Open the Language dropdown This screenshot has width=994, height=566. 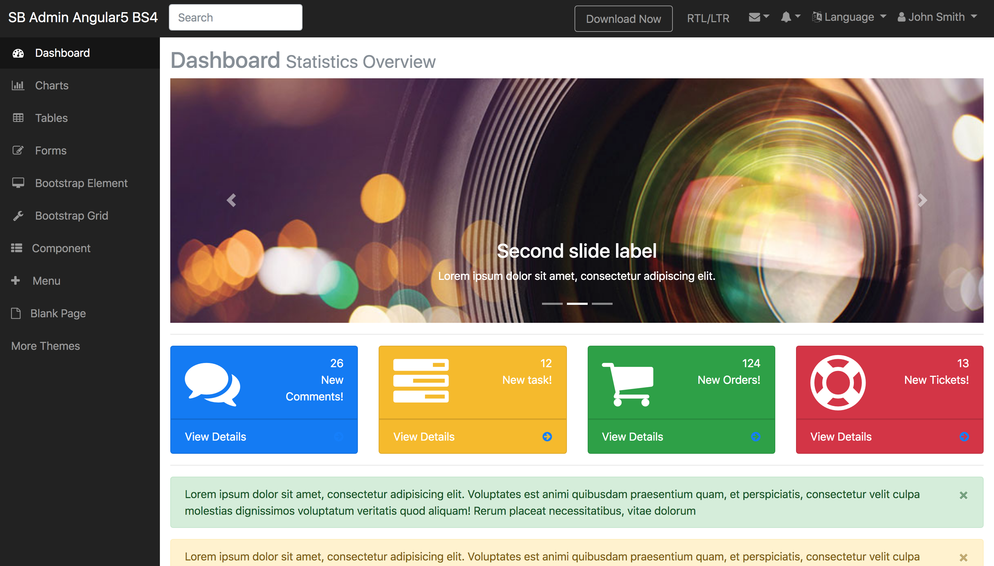pyautogui.click(x=851, y=18)
